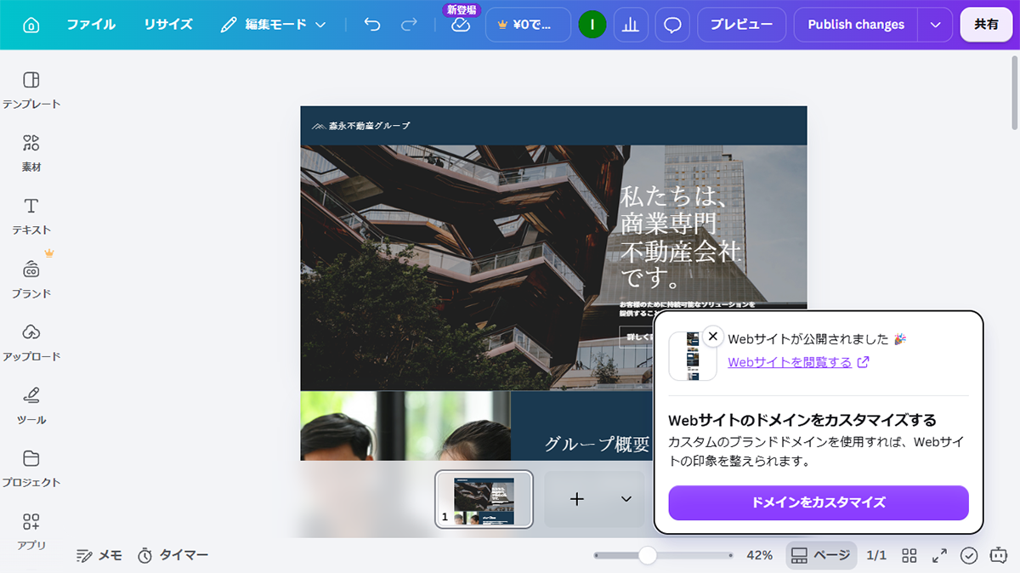Click the vertical page scrollbar
The image size is (1020, 573).
coord(1015,94)
